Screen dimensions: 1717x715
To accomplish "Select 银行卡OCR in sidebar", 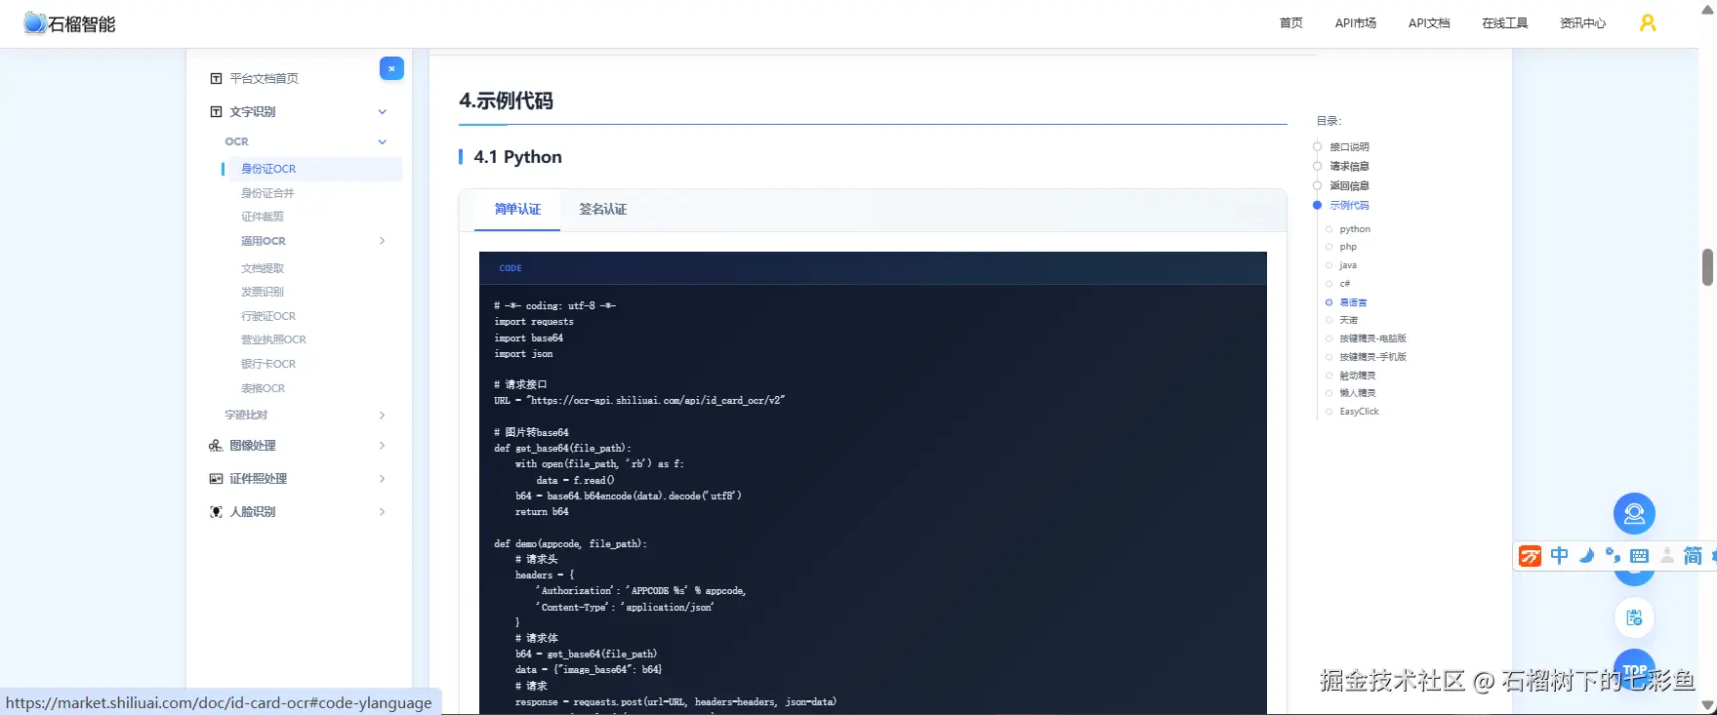I will click(x=268, y=364).
